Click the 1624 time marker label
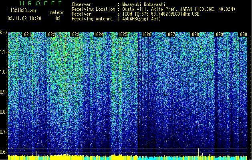The width and height of the screenshot is (252, 160). [x=99, y=34]
